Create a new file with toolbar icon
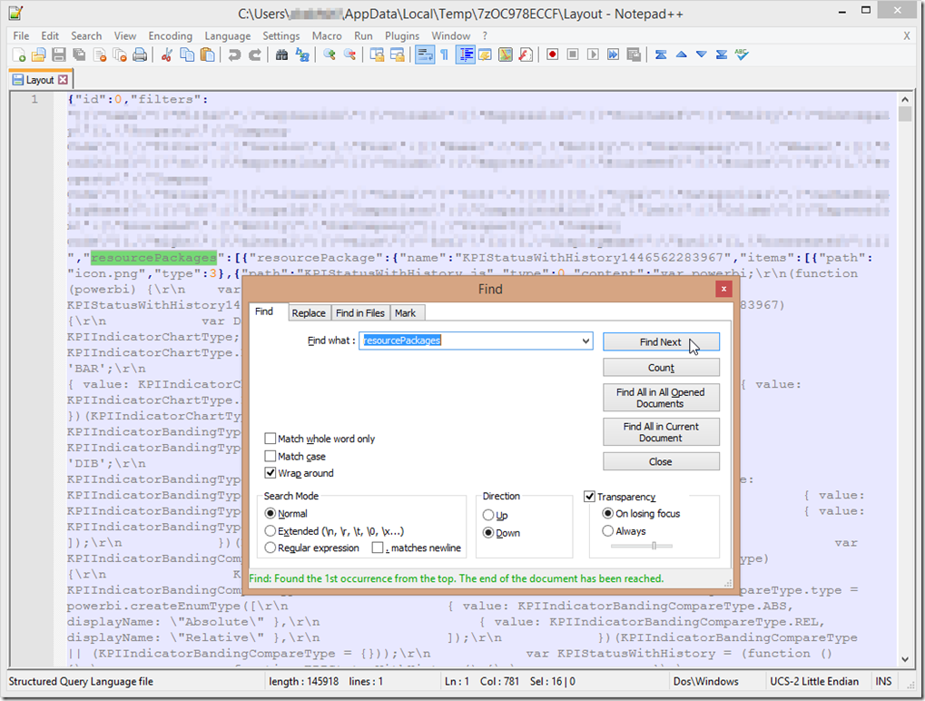This screenshot has height=701, width=925. [18, 54]
